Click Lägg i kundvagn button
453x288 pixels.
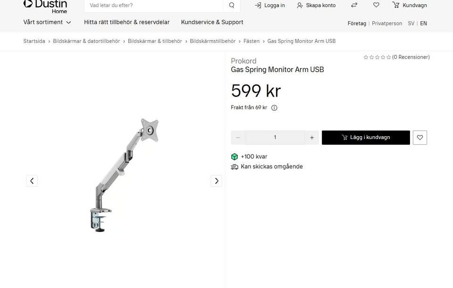click(x=366, y=138)
